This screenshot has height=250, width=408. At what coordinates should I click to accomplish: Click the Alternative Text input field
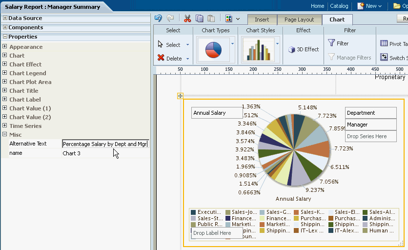tap(105, 144)
